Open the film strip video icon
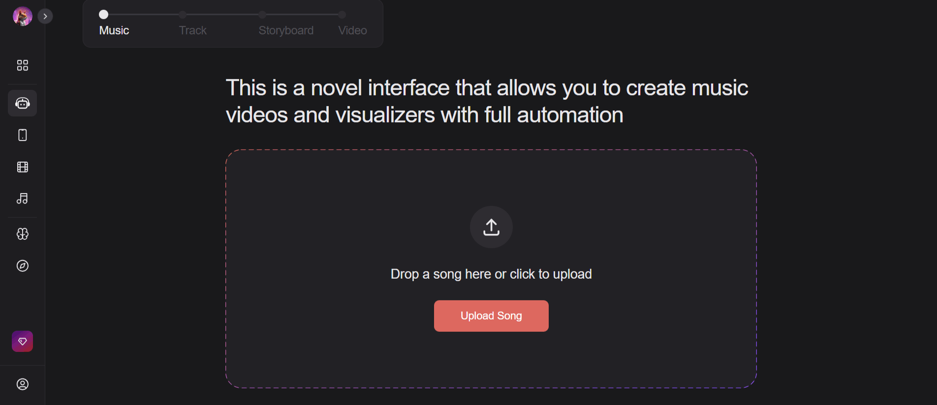Screen dimensions: 937x405 point(23,167)
